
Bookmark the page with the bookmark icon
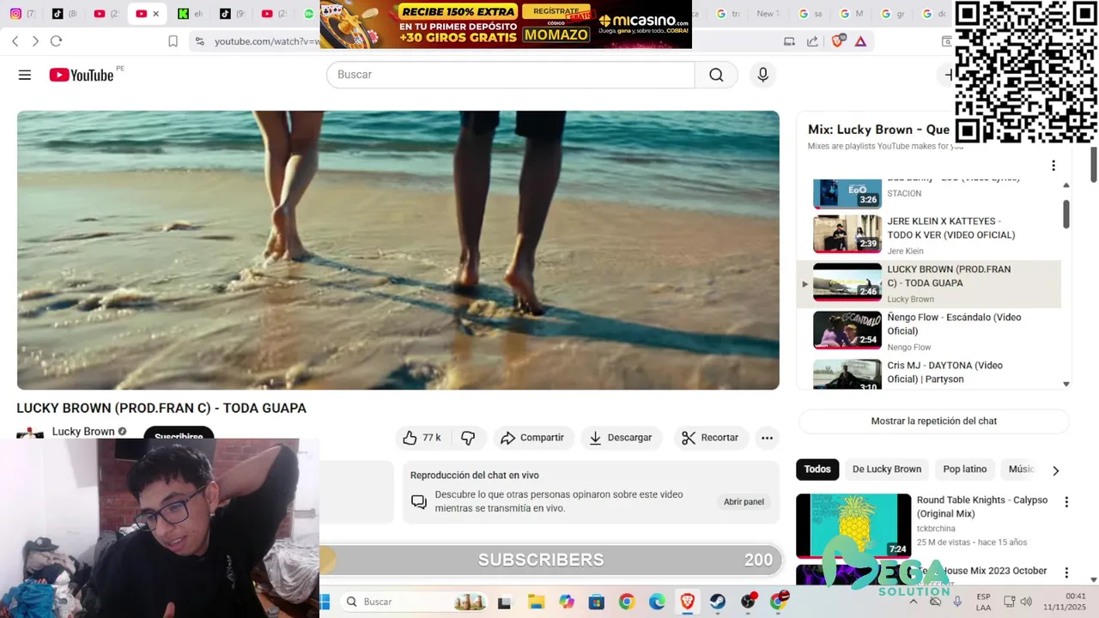(x=173, y=41)
